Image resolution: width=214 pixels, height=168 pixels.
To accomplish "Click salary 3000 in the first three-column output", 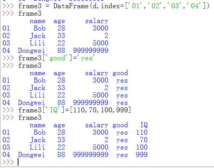I will pyautogui.click(x=101, y=28).
